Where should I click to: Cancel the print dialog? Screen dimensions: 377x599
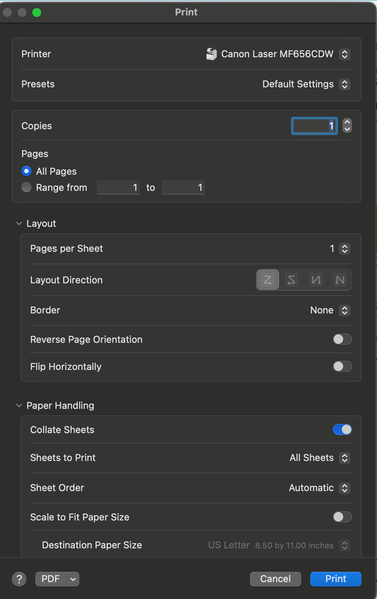click(275, 579)
